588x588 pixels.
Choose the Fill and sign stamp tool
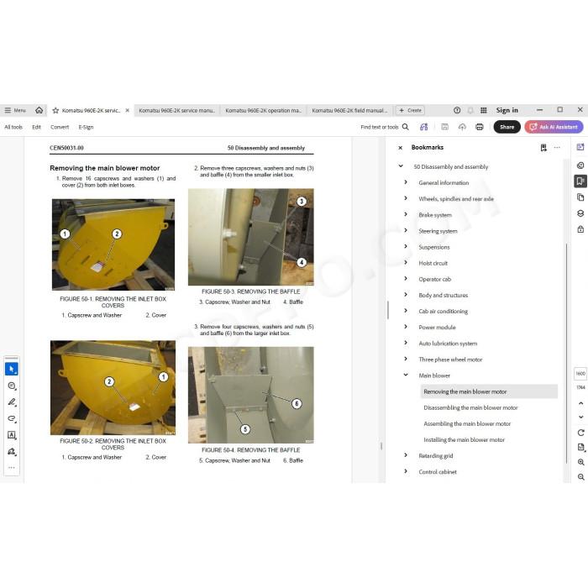12,452
